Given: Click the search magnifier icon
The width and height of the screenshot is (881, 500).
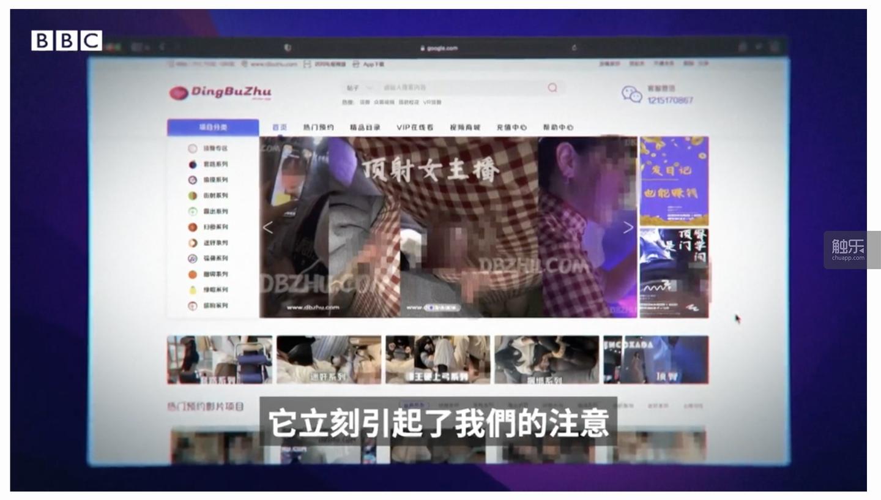Looking at the screenshot, I should pyautogui.click(x=552, y=88).
